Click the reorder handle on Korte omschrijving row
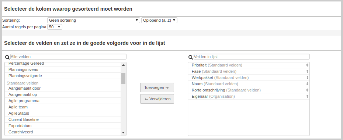 pyautogui.click(x=307, y=90)
